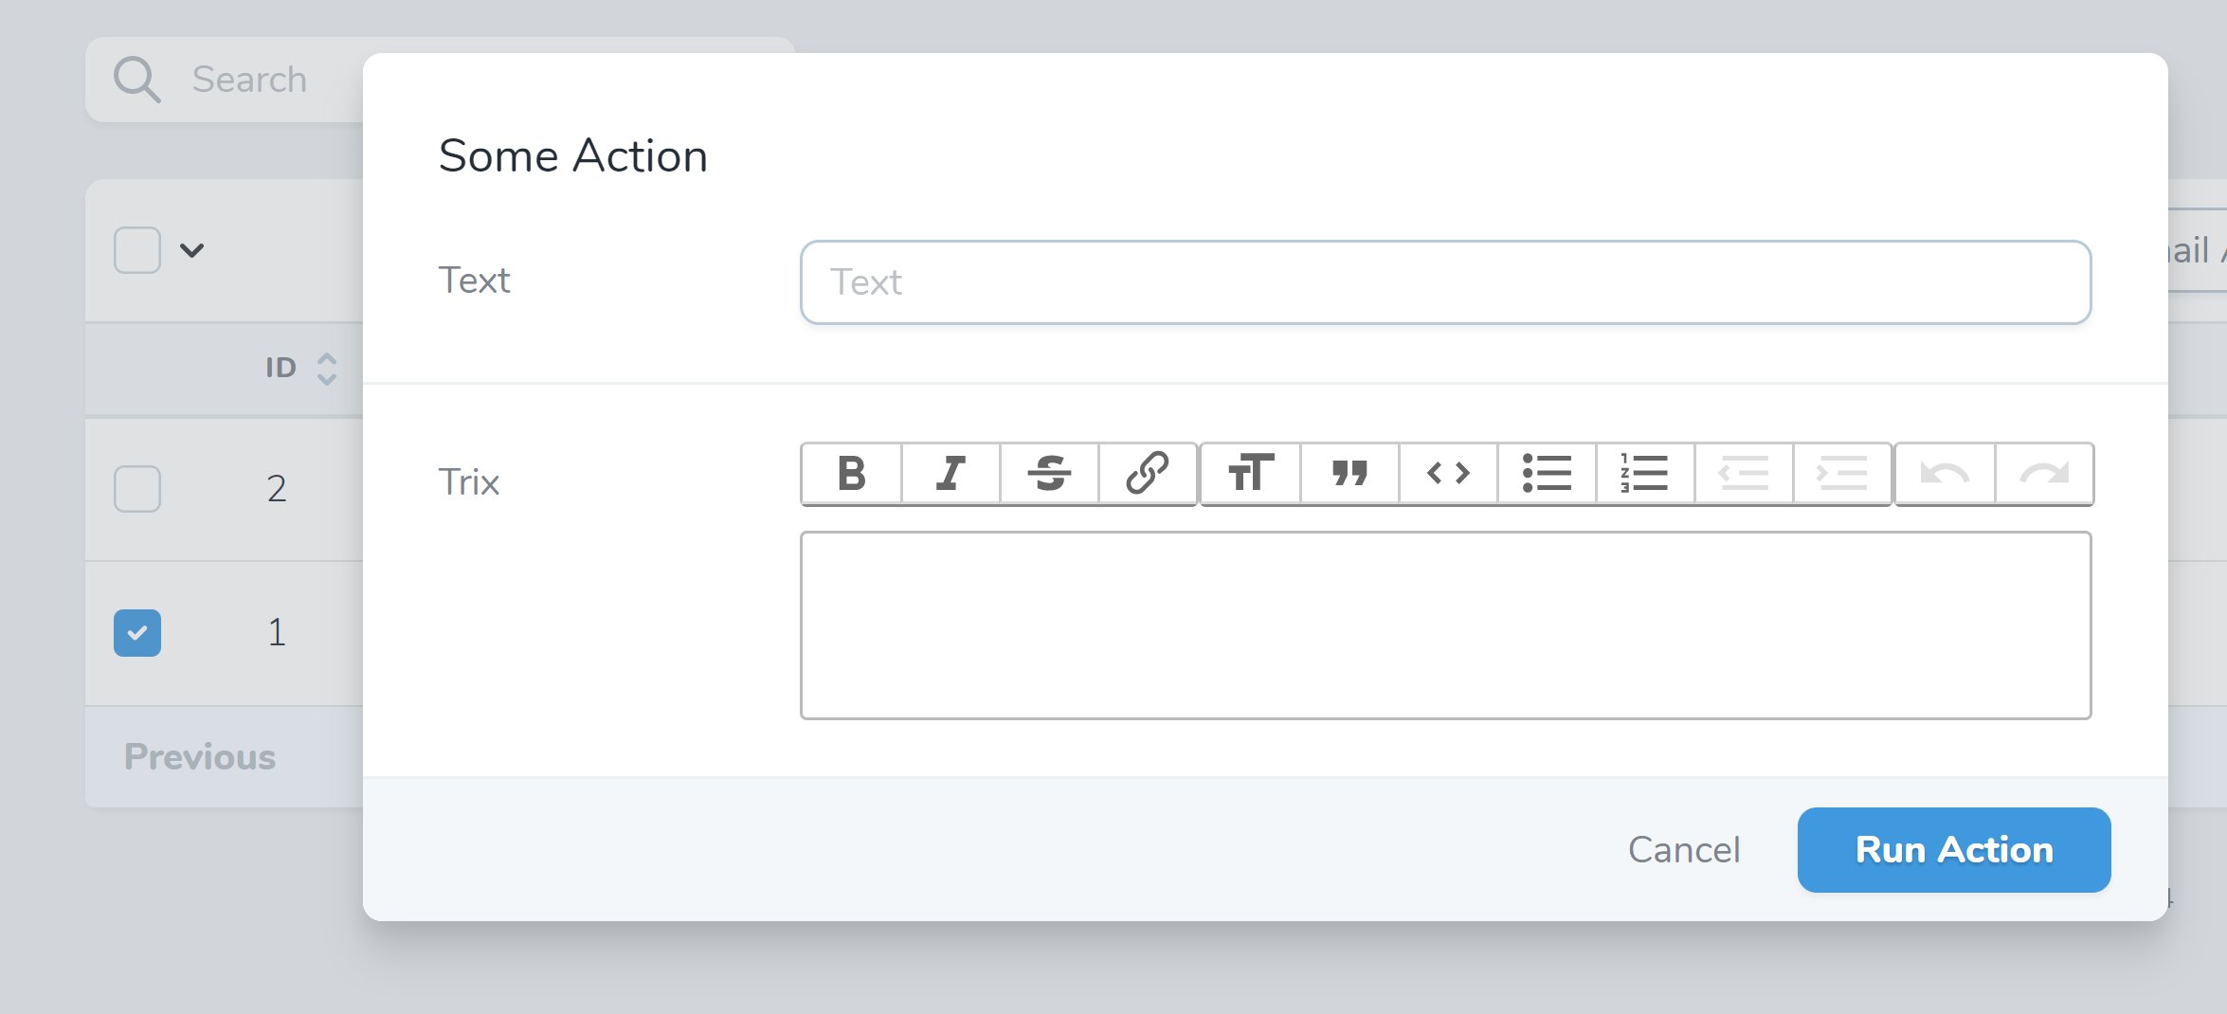
Task: Click the Previous pagination link
Action: click(199, 756)
